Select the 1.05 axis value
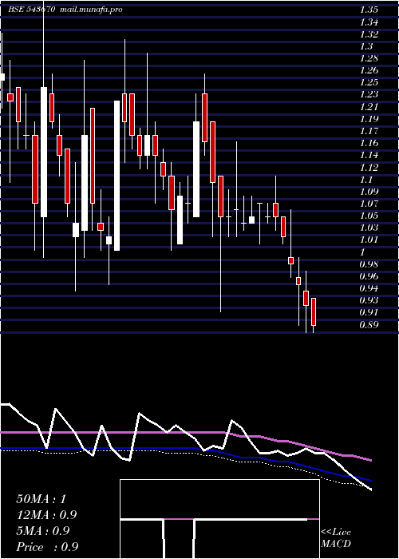The height and width of the screenshot is (559, 399). 369,216
